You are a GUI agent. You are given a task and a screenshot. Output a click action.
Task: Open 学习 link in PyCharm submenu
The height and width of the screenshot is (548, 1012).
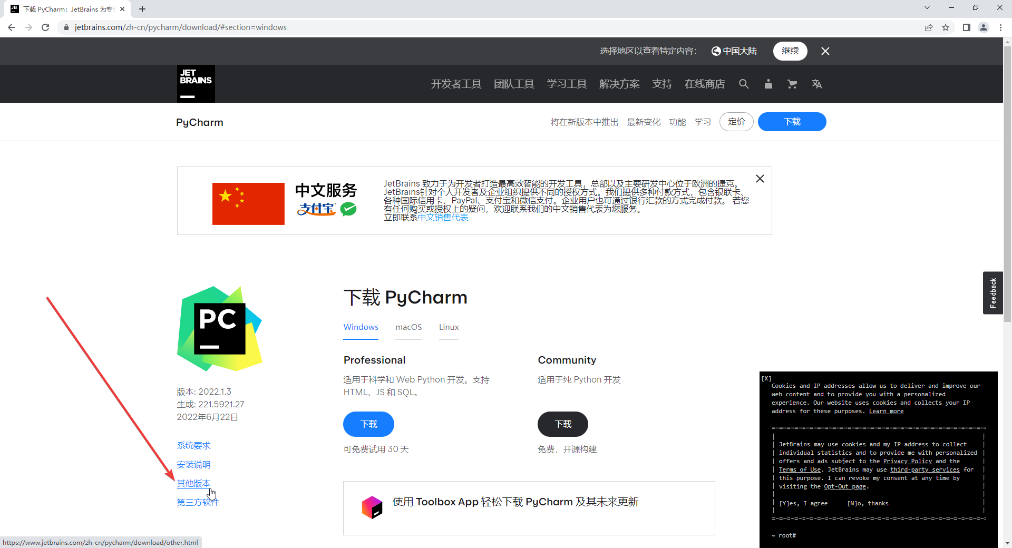click(703, 122)
